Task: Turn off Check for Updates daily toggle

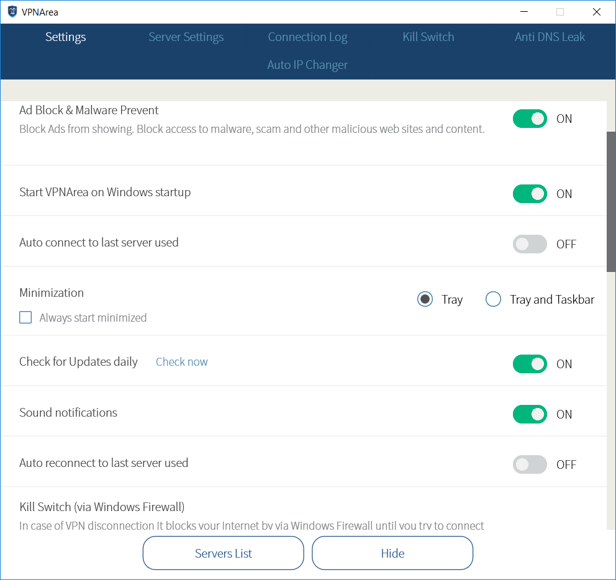Action: pos(530,364)
